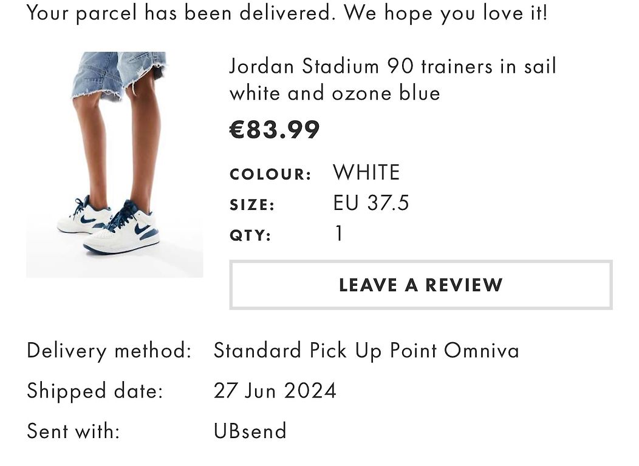Screen dimensions: 639x466
Task: Select the €83.99 price text
Action: [x=275, y=130]
